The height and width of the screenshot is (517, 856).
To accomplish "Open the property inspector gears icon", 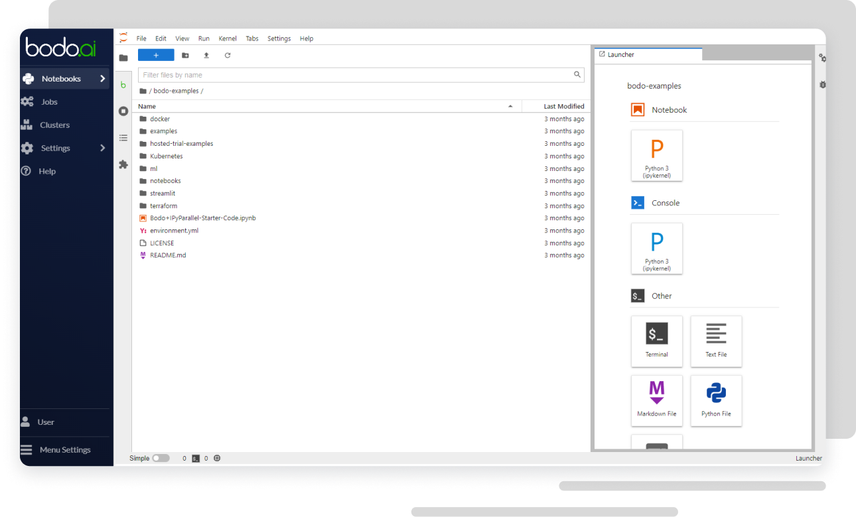I will pyautogui.click(x=822, y=58).
